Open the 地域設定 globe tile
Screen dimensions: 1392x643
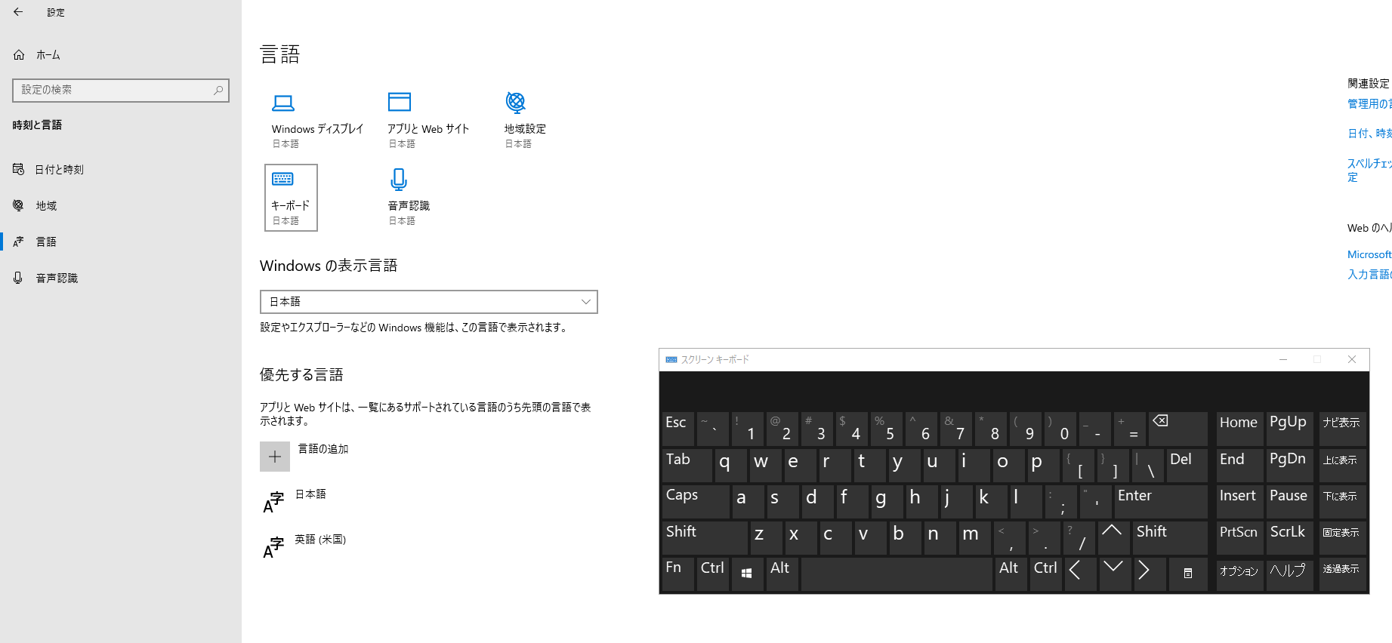click(x=525, y=120)
